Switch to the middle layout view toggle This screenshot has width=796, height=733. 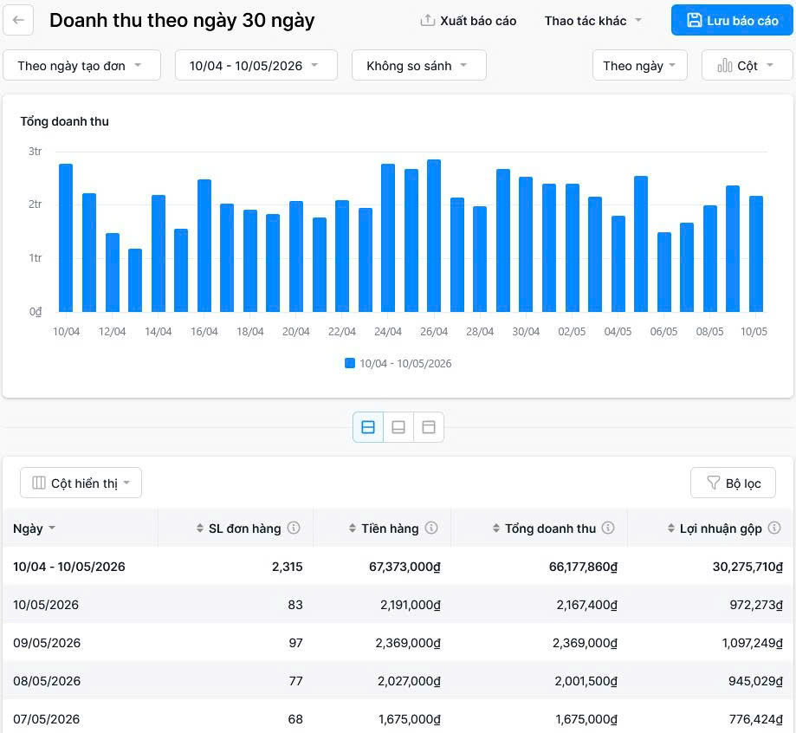[x=398, y=427]
